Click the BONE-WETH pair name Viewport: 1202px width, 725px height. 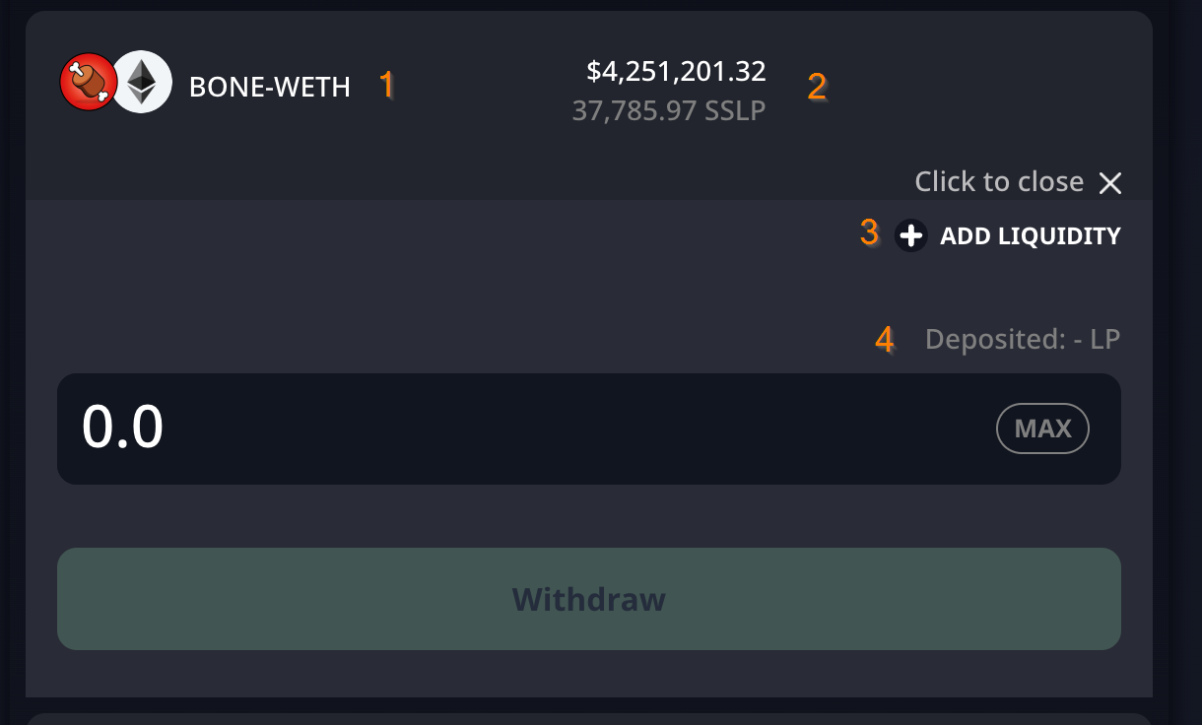pos(269,87)
